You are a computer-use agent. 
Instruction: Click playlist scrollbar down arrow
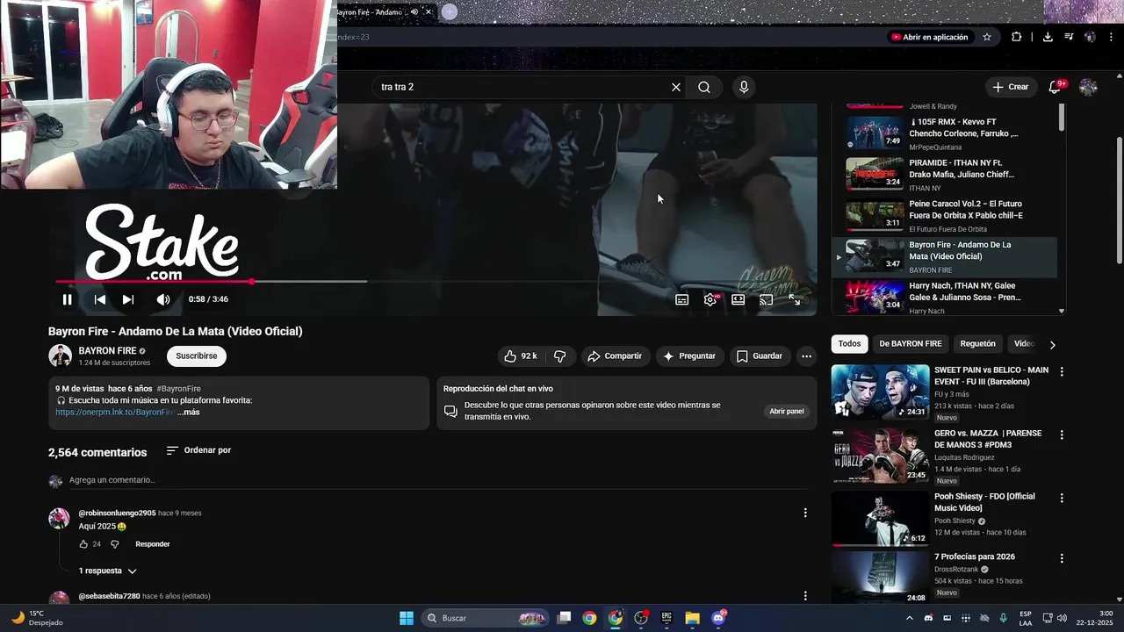click(1062, 311)
